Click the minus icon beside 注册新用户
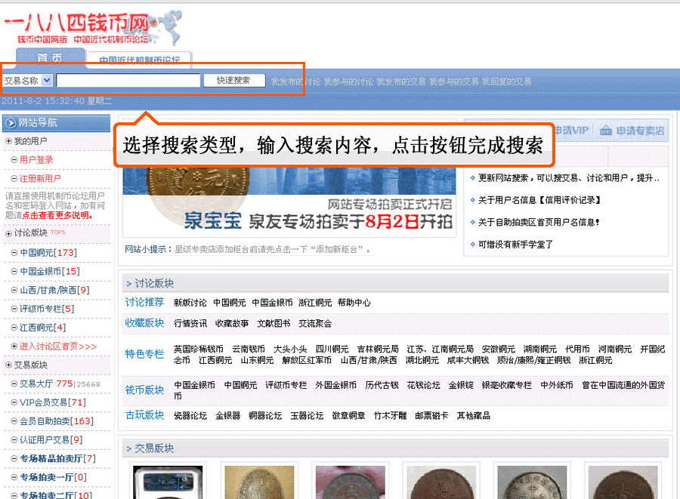 14,179
